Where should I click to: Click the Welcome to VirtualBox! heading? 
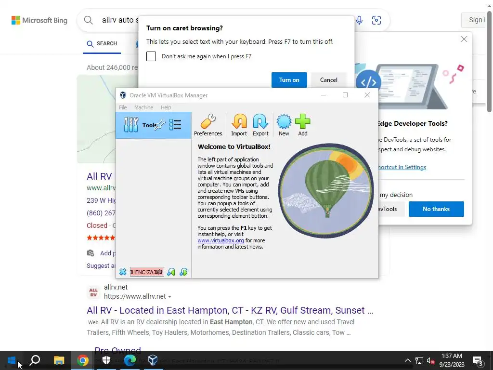[234, 146]
